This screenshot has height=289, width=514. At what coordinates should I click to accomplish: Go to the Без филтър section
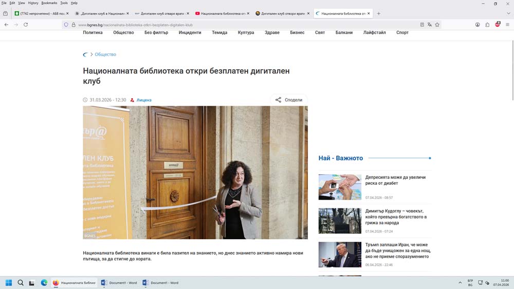pyautogui.click(x=156, y=32)
